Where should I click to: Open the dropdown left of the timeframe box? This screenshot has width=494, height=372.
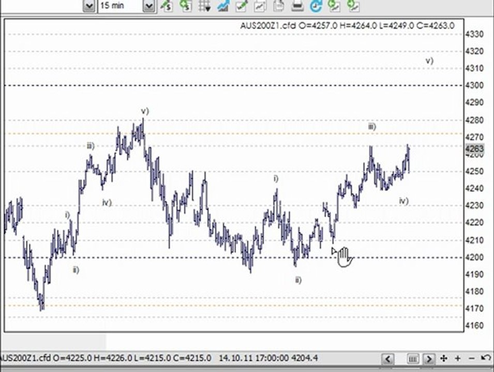click(89, 6)
